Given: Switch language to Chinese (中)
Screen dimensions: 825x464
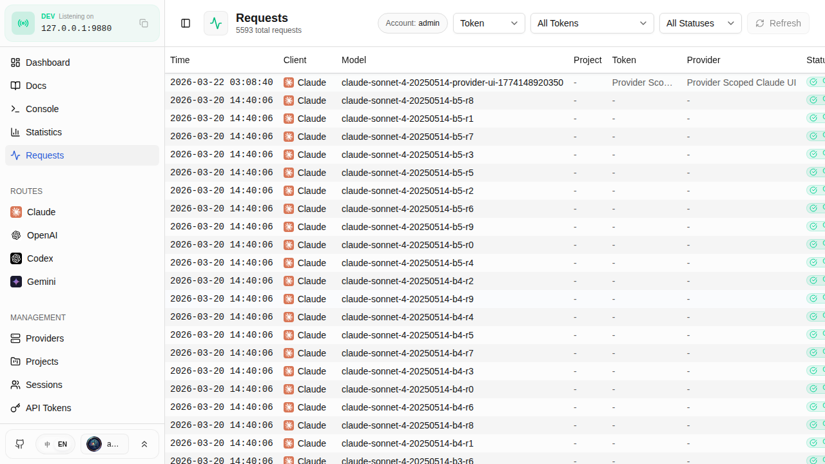Looking at the screenshot, I should click(47, 444).
